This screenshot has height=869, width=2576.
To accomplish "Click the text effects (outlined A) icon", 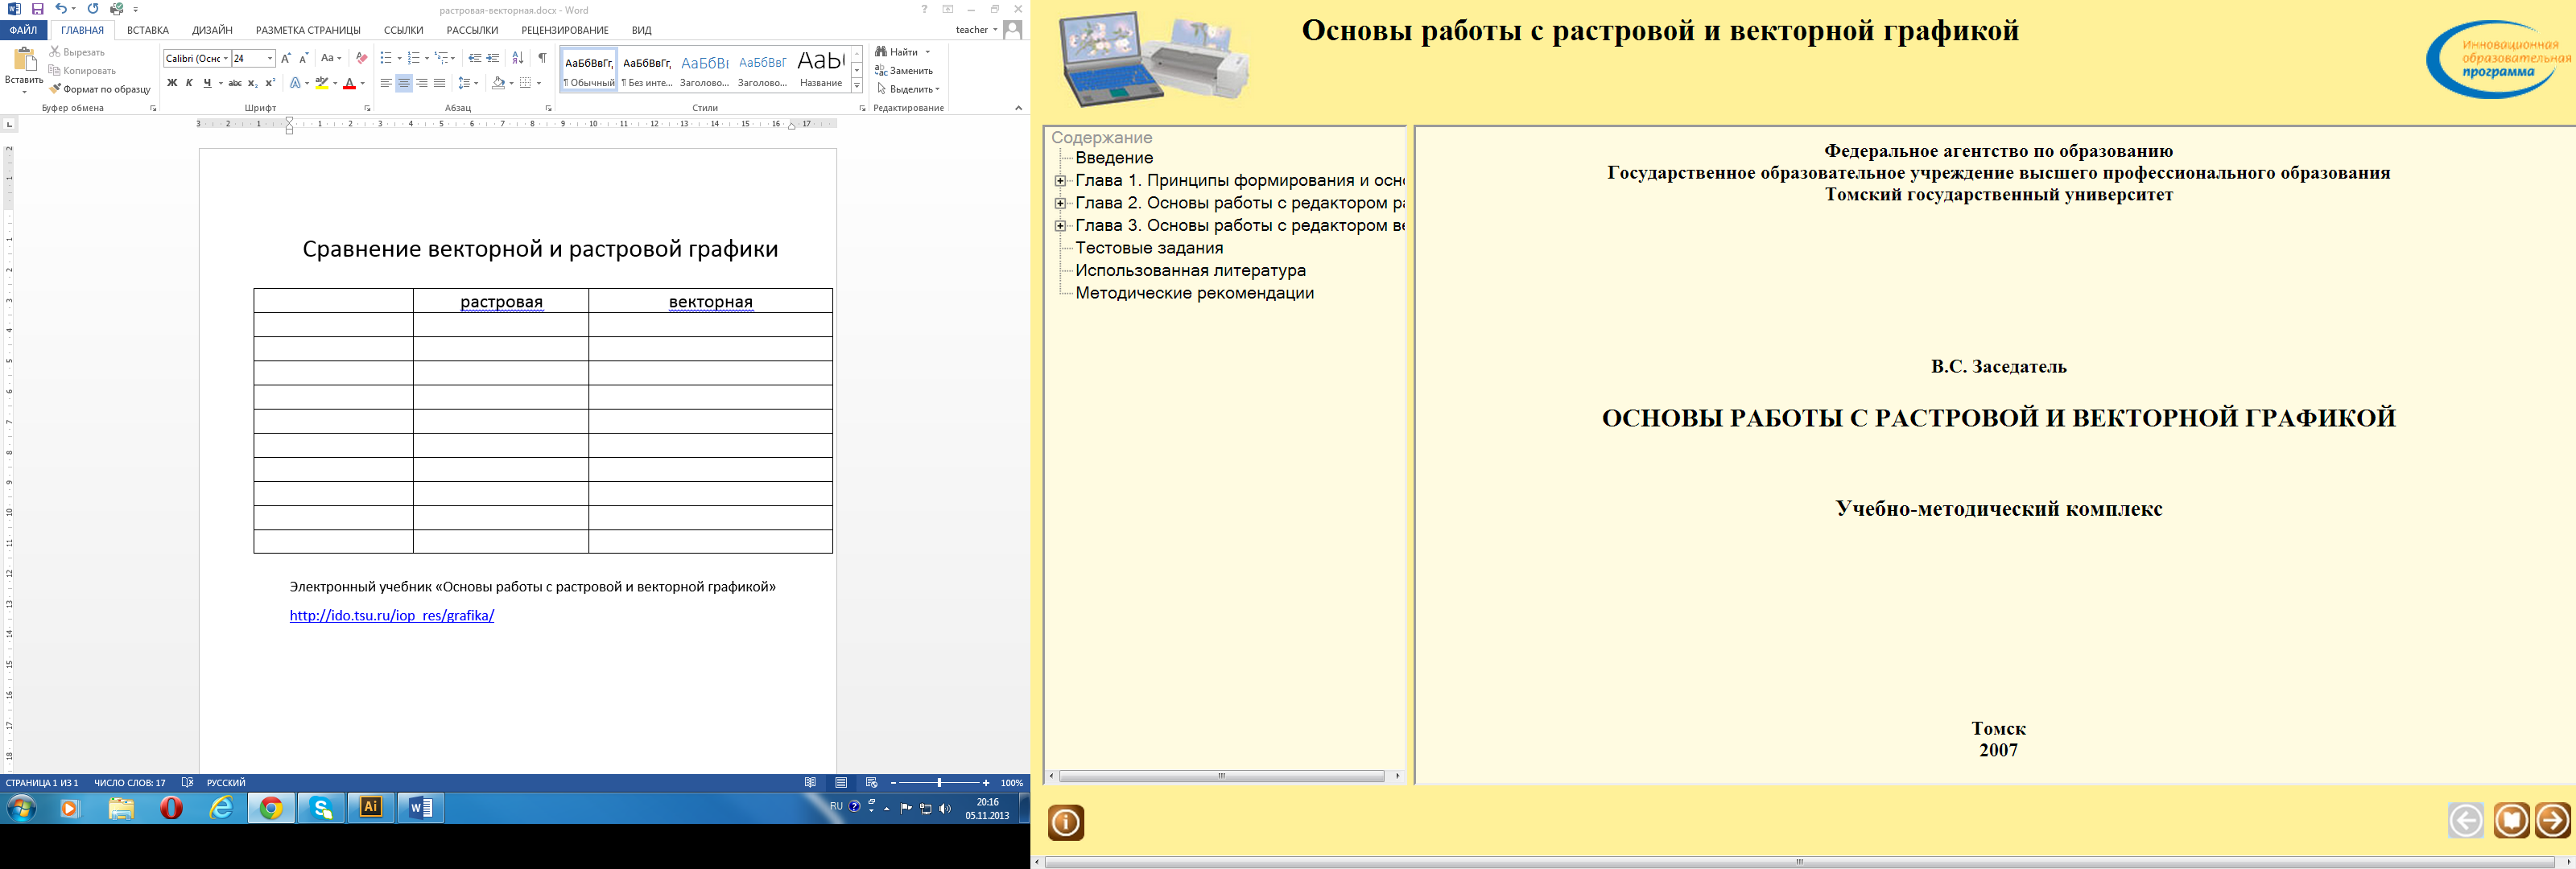I will 295,83.
